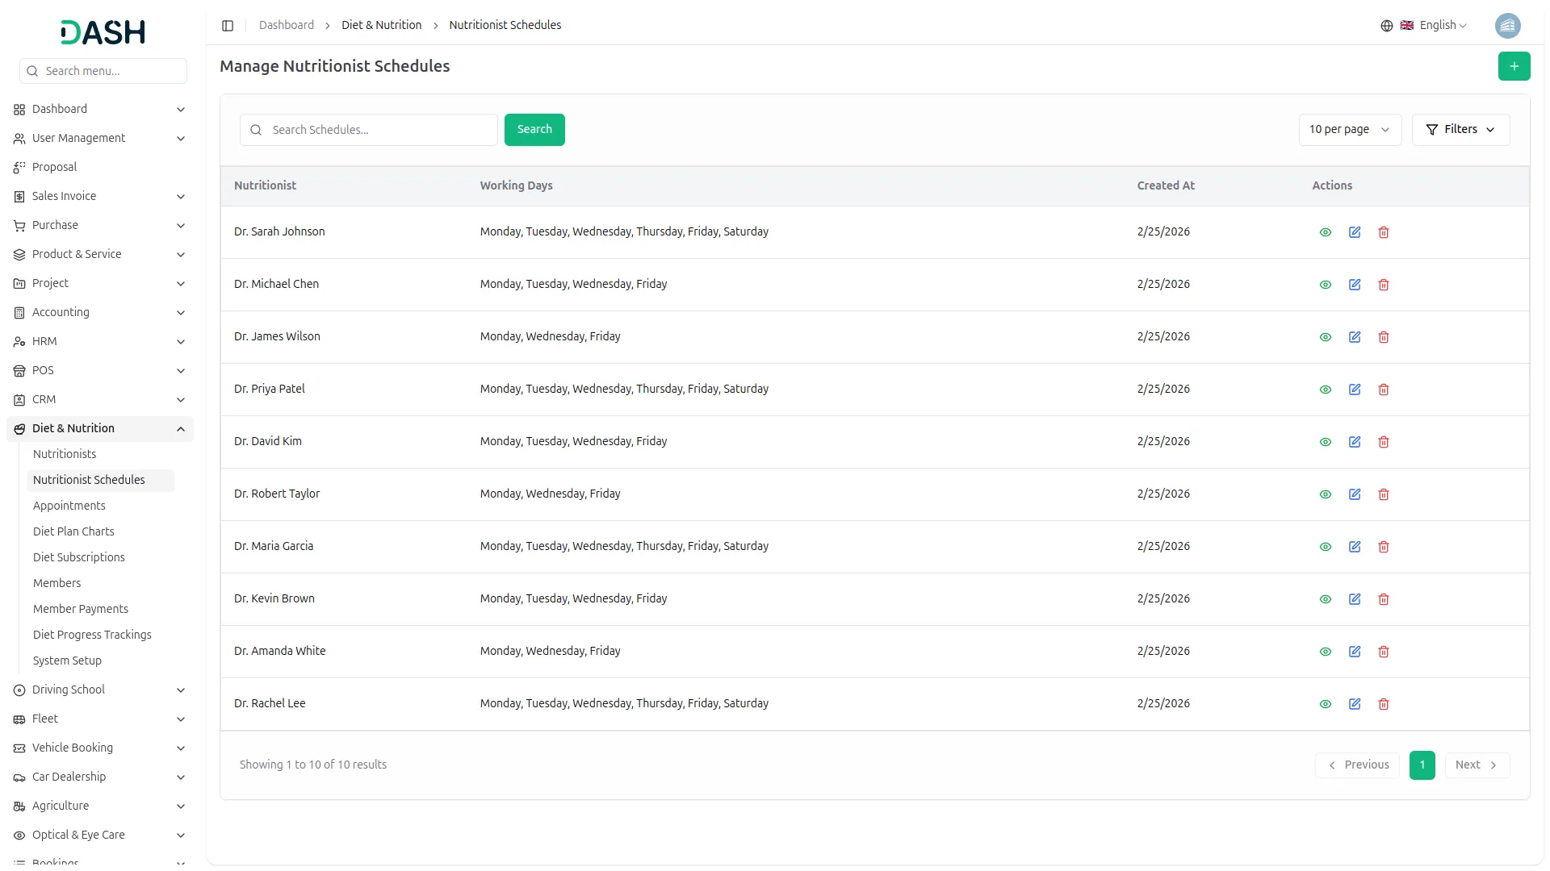Edit Dr. Kevin Brown's schedule

[1355, 599]
